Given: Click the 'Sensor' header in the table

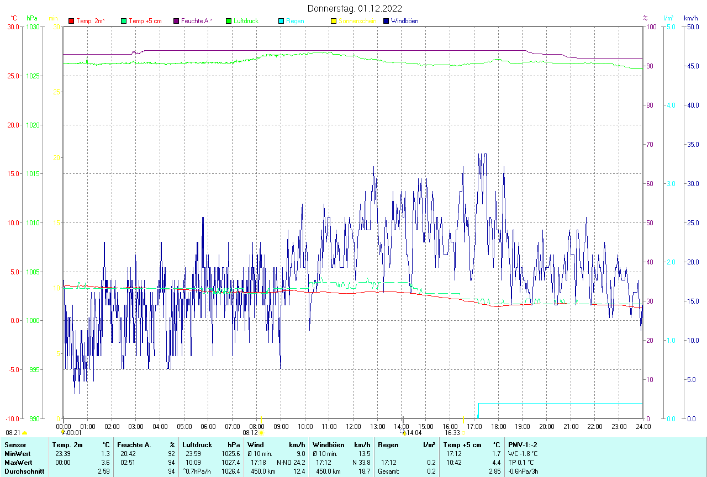Looking at the screenshot, I should point(15,444).
